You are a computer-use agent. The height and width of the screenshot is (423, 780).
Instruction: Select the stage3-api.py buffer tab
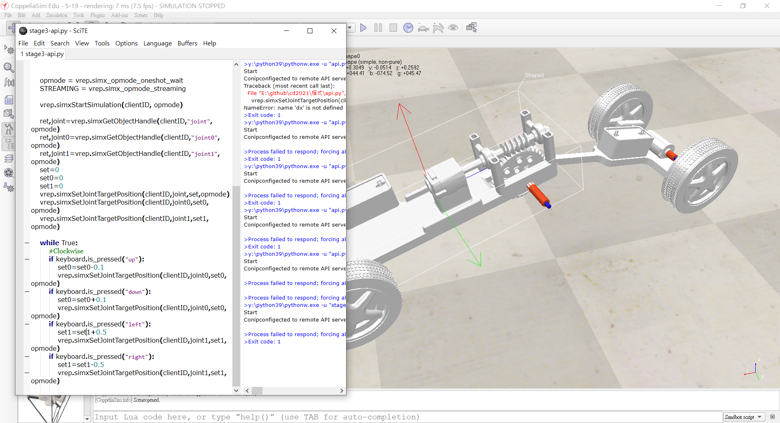(41, 54)
